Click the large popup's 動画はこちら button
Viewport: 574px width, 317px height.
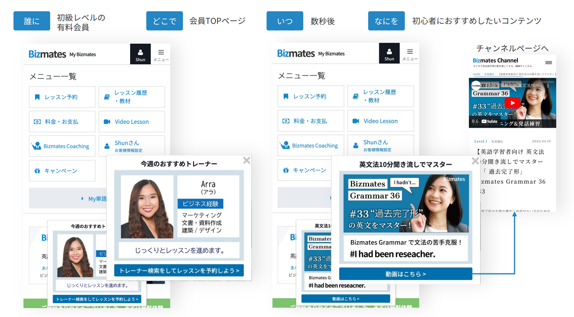click(405, 274)
